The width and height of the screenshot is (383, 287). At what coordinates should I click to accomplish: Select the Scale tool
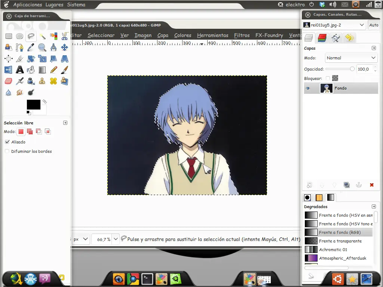tap(42, 59)
